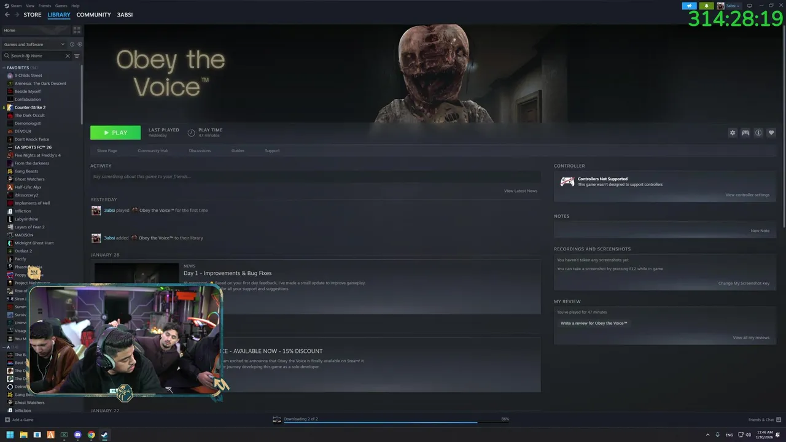Open controller layout icon for Obey the Voice
This screenshot has width=786, height=442.
coord(745,133)
